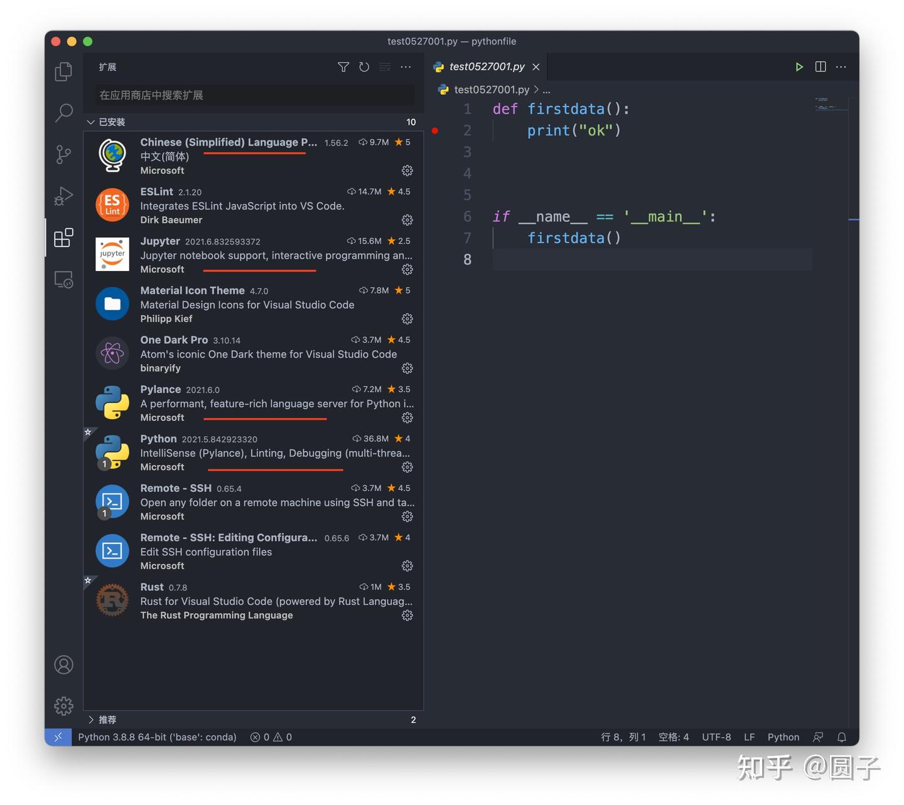The image size is (904, 805).
Task: Filter the installed extensions list
Action: (x=343, y=67)
